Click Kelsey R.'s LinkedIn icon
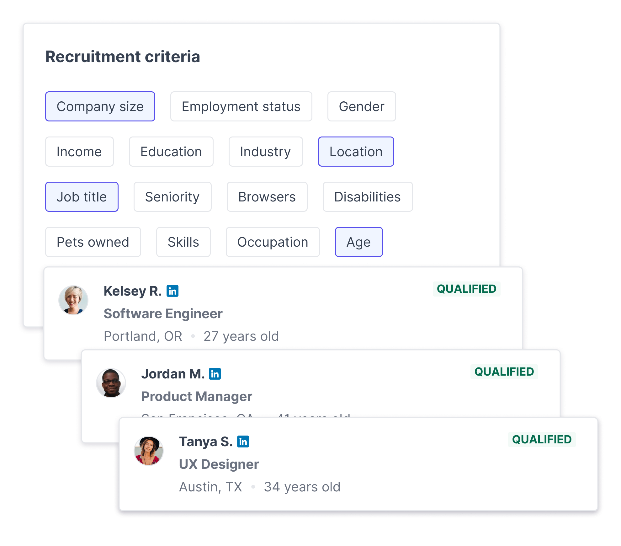Image resolution: width=621 pixels, height=546 pixels. coord(172,291)
